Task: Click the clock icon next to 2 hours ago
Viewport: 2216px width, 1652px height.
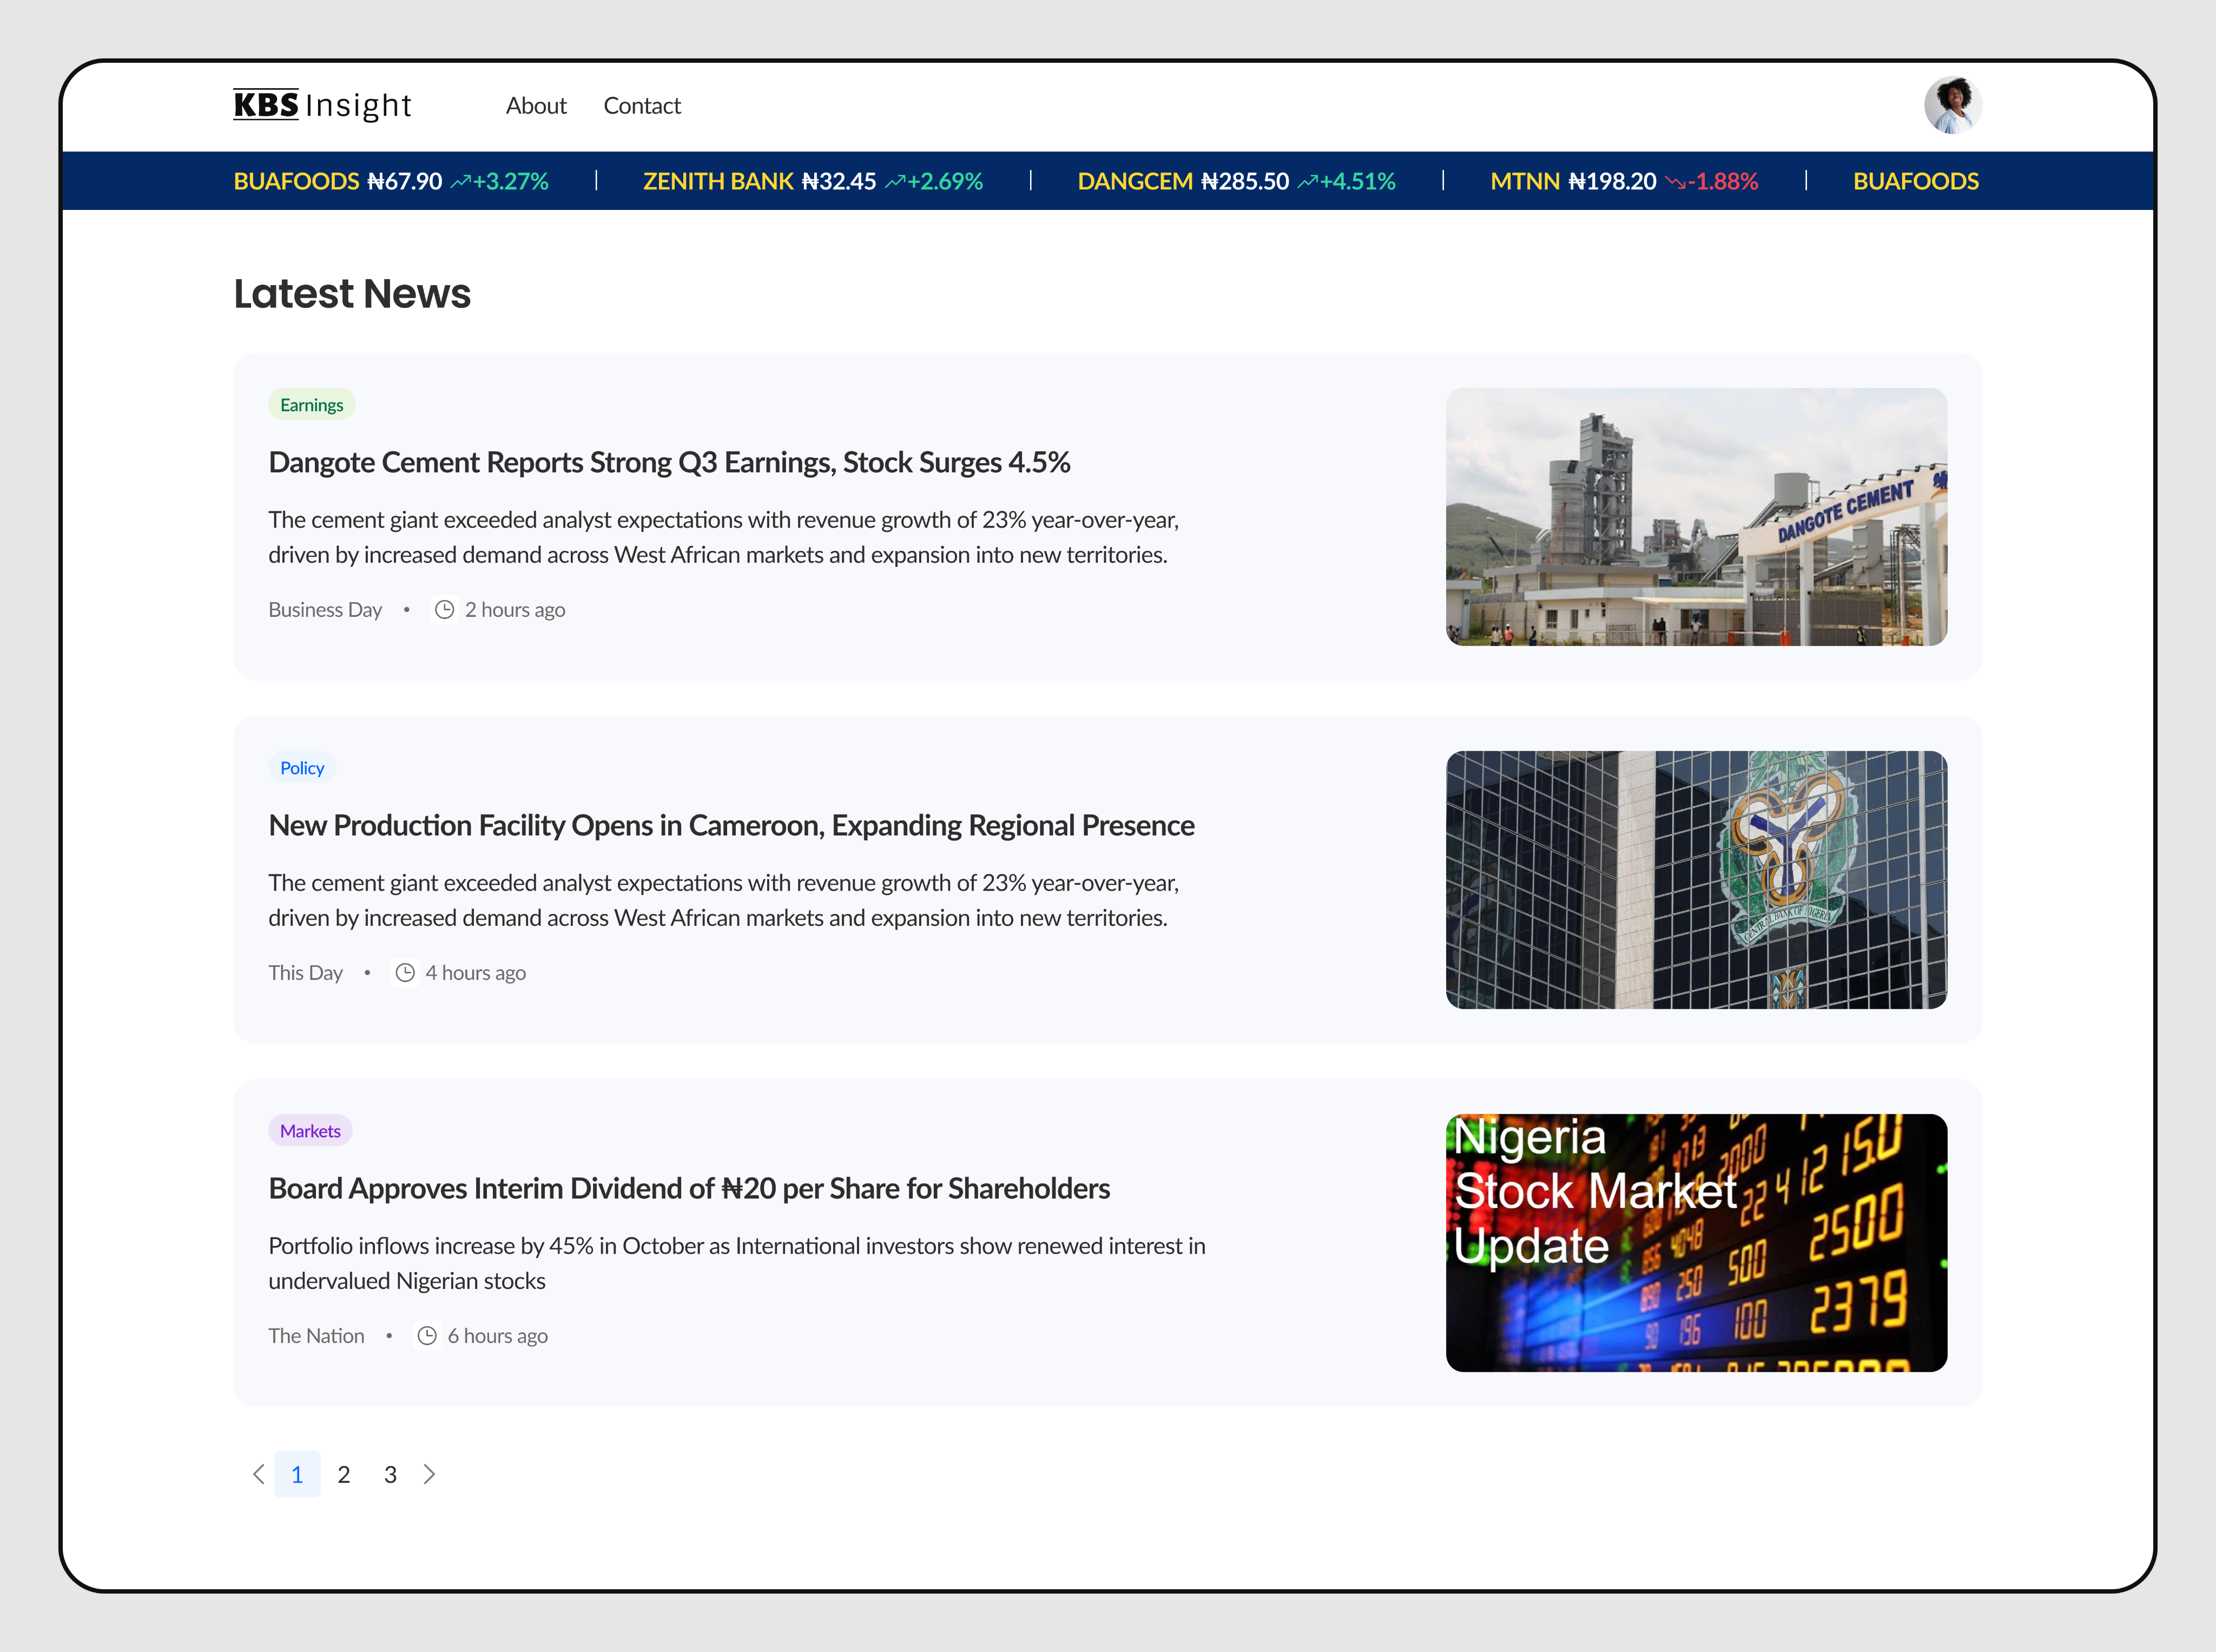Action: point(444,609)
